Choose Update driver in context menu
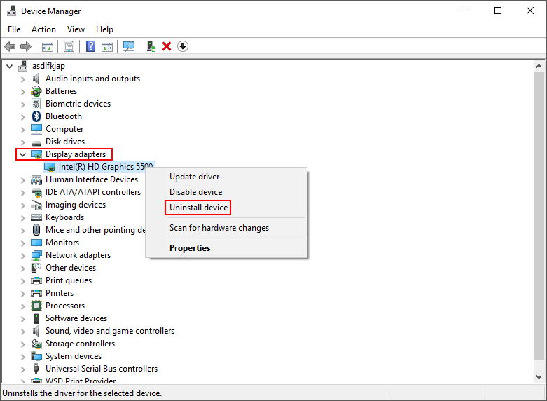547x401 pixels. click(194, 177)
